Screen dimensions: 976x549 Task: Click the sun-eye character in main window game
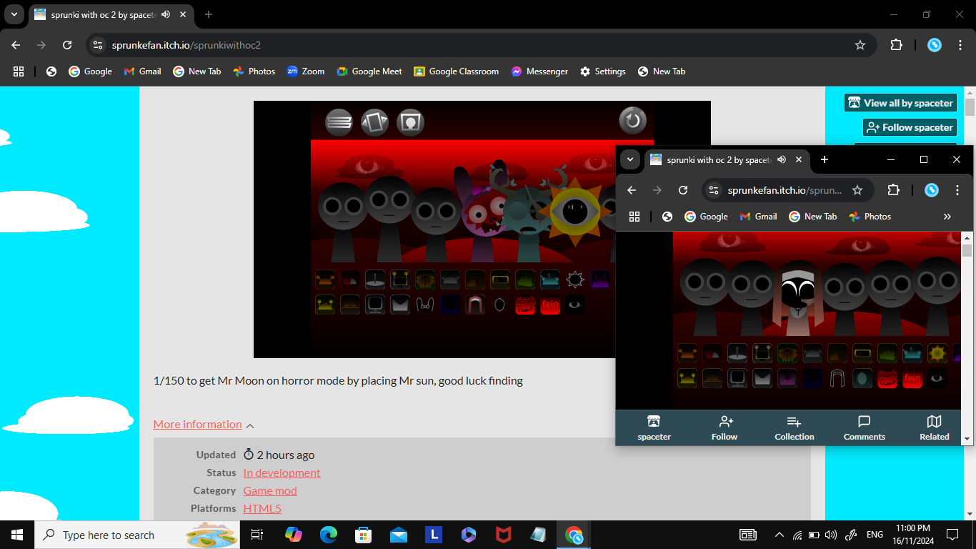pos(575,212)
